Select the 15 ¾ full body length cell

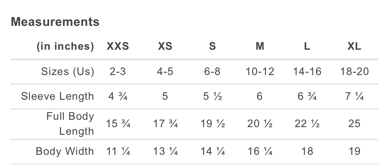tap(118, 124)
